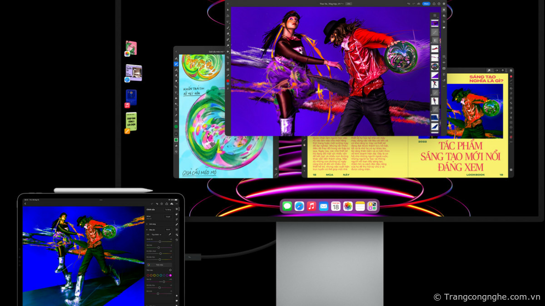
Task: Select the magenta color mix circle
Action: [170, 275]
